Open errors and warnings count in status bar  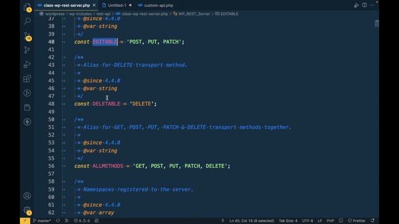[x=82, y=221]
